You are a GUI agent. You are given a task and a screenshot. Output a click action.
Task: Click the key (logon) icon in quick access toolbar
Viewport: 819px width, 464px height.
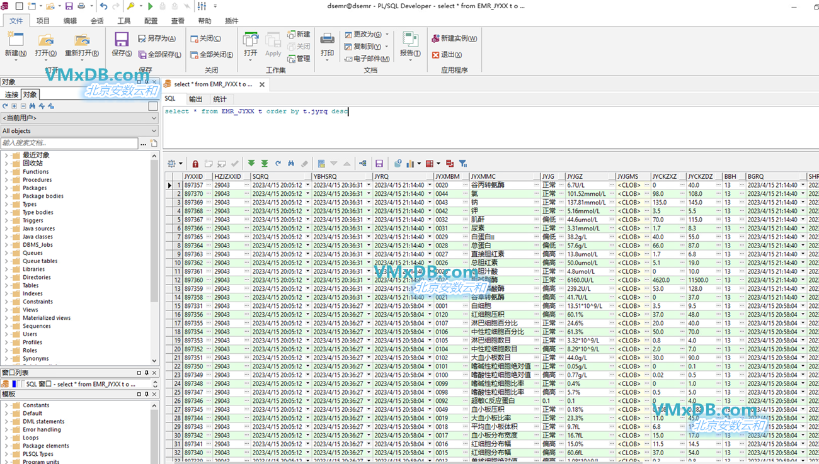pos(130,6)
